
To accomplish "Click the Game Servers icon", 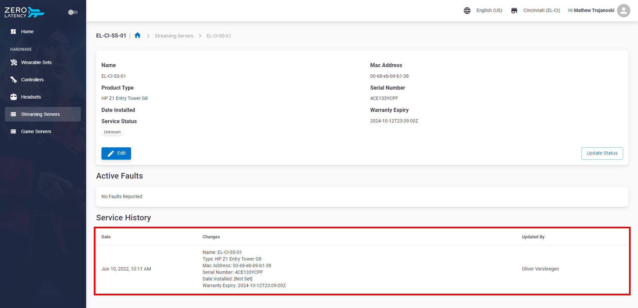I will click(x=13, y=131).
